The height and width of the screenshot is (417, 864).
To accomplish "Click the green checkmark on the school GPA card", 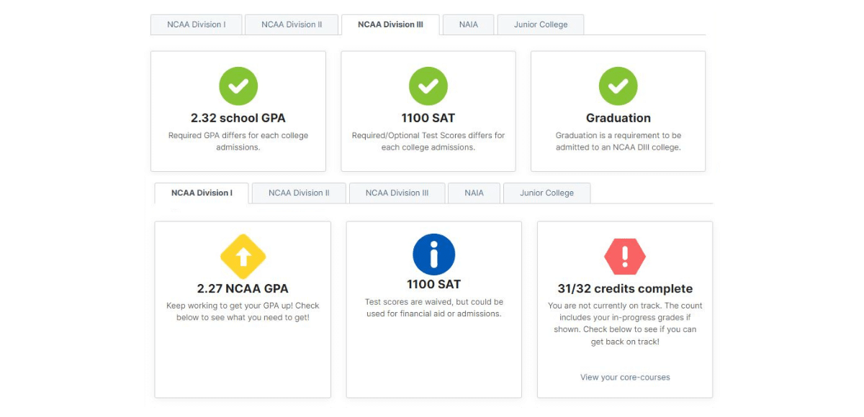I will point(238,86).
